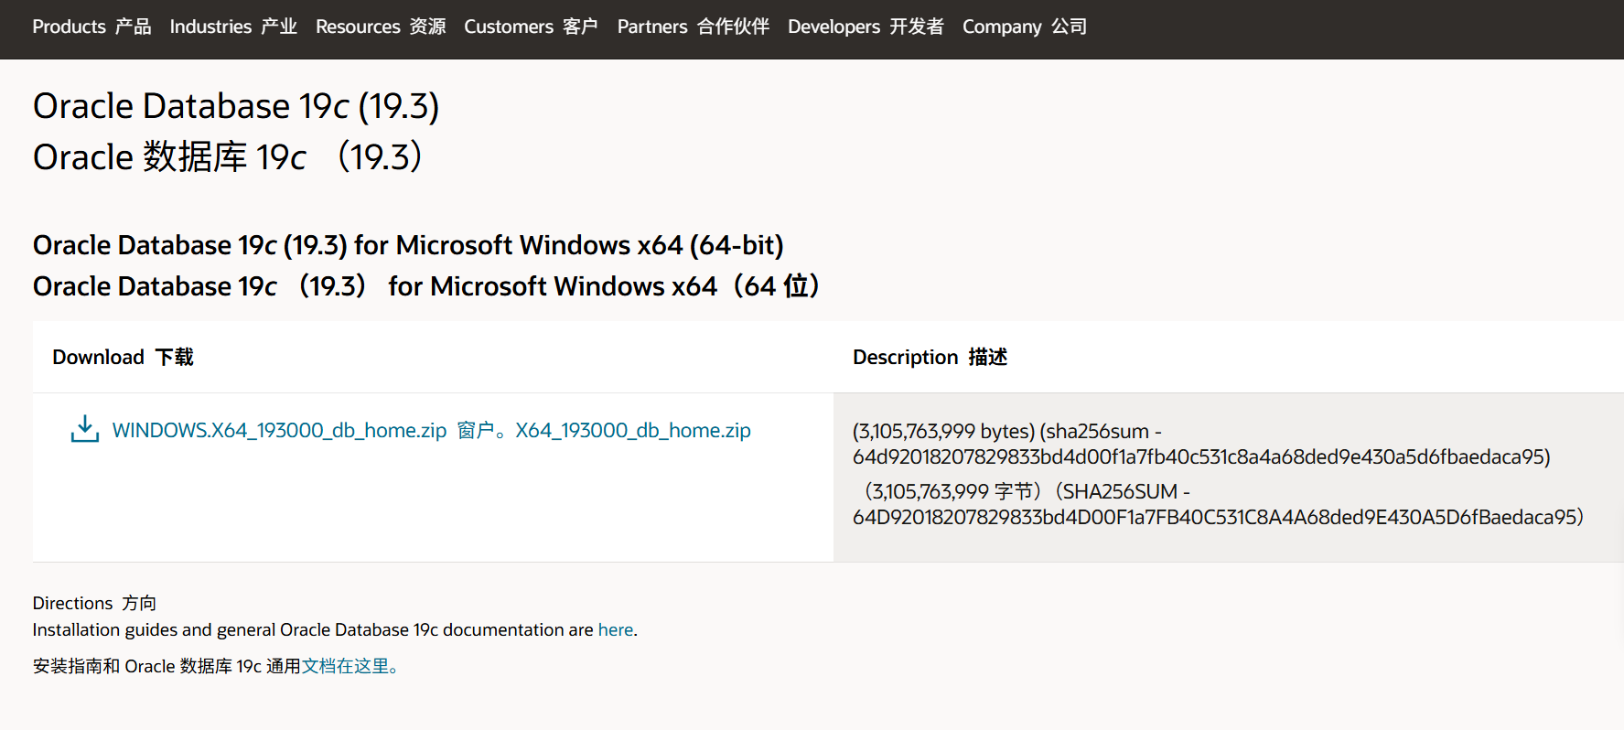Open the Developers 开发者 menu

pyautogui.click(x=866, y=27)
